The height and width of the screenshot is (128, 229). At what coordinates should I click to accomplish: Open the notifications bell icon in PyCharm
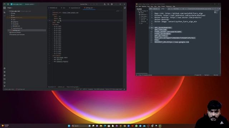coord(125,8)
